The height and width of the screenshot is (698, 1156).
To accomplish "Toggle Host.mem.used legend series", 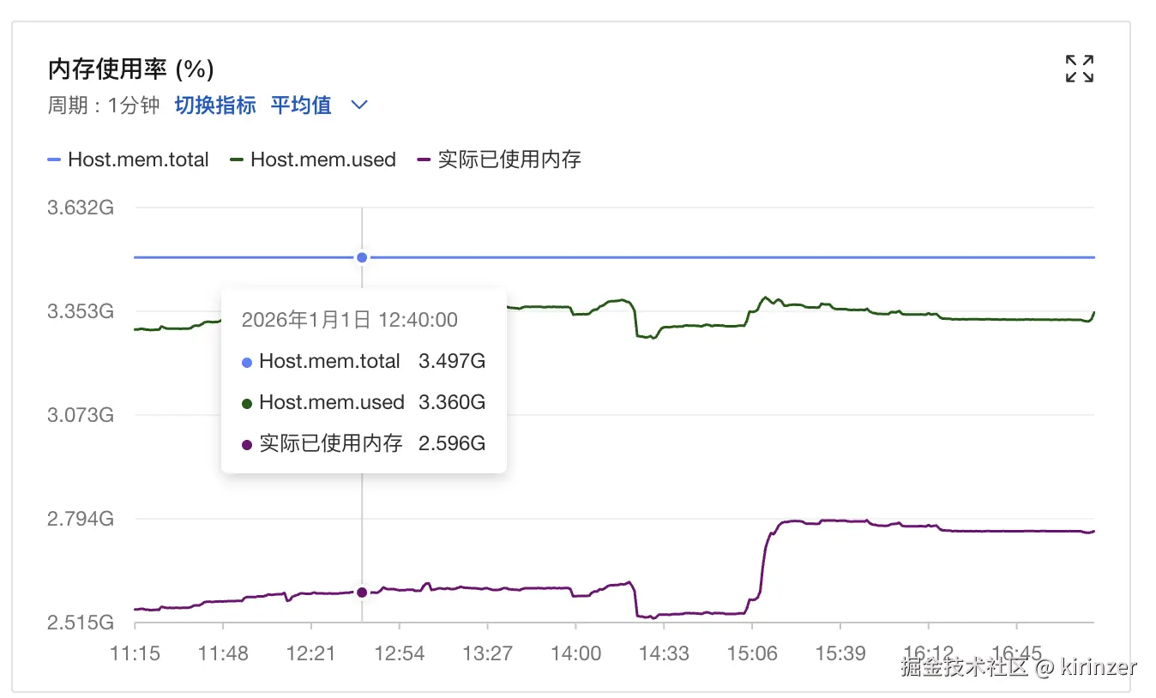I will (x=313, y=159).
